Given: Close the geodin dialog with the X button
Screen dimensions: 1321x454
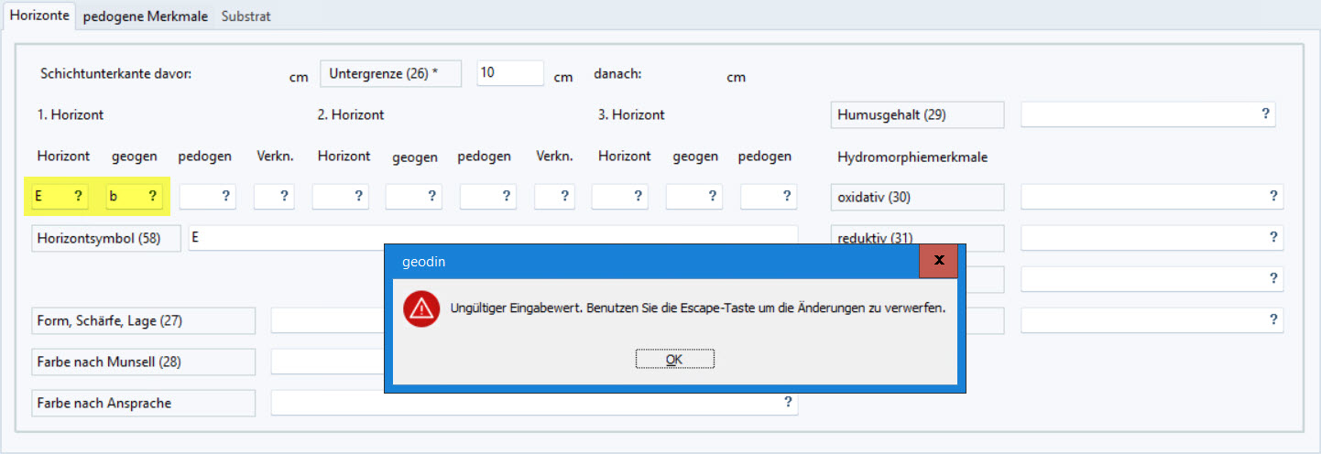Looking at the screenshot, I should point(939,261).
